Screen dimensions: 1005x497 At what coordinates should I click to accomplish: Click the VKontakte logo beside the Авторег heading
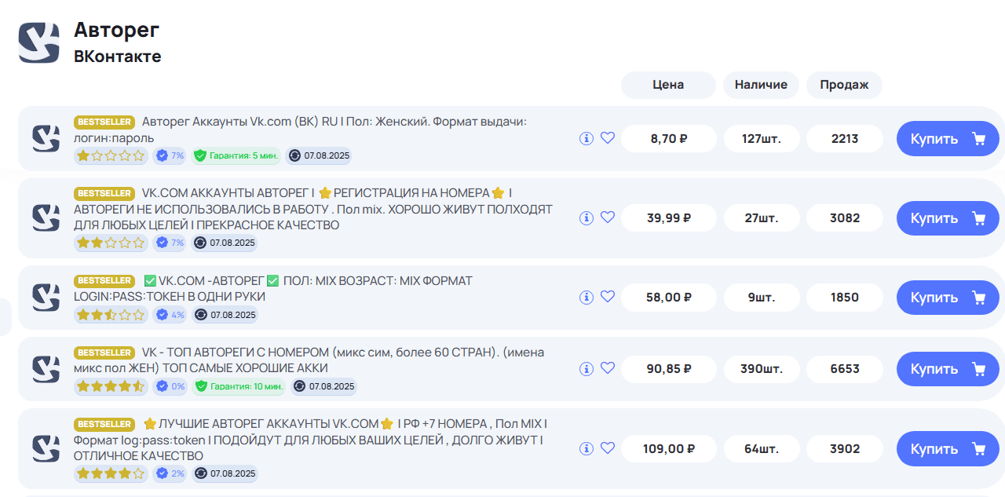coord(39,42)
